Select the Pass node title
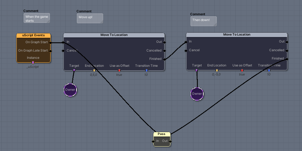This screenshot has height=151, width=302. click(162, 134)
